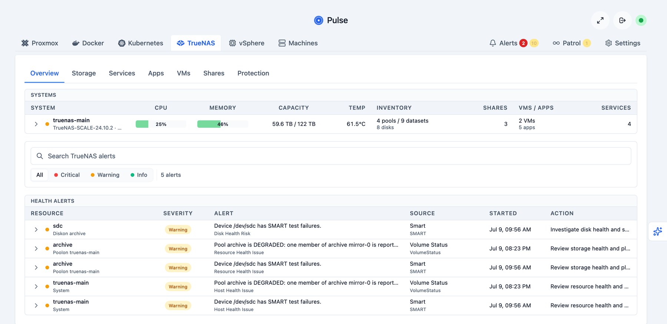Open the vSphere tab
Image resolution: width=667 pixels, height=324 pixels.
(x=246, y=43)
